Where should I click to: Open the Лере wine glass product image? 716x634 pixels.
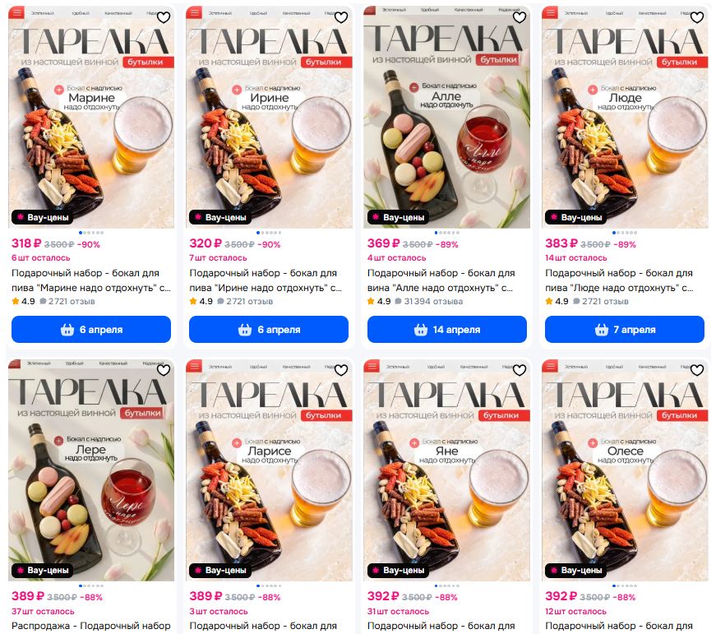pos(91,470)
